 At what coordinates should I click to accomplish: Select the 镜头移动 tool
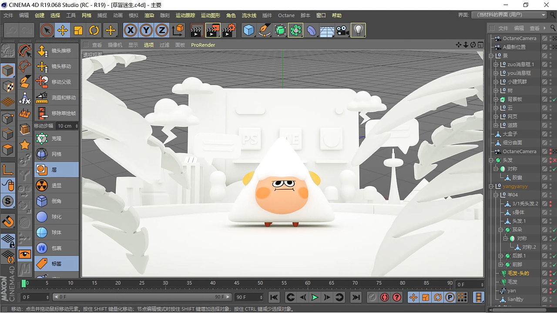click(57, 66)
